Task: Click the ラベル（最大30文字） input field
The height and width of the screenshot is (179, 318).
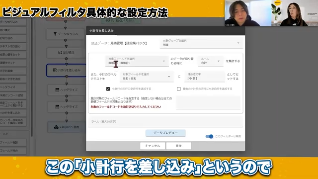Action: coord(165,121)
